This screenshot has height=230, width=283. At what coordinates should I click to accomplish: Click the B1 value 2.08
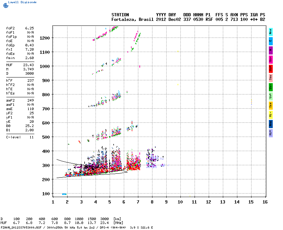coord(29,130)
